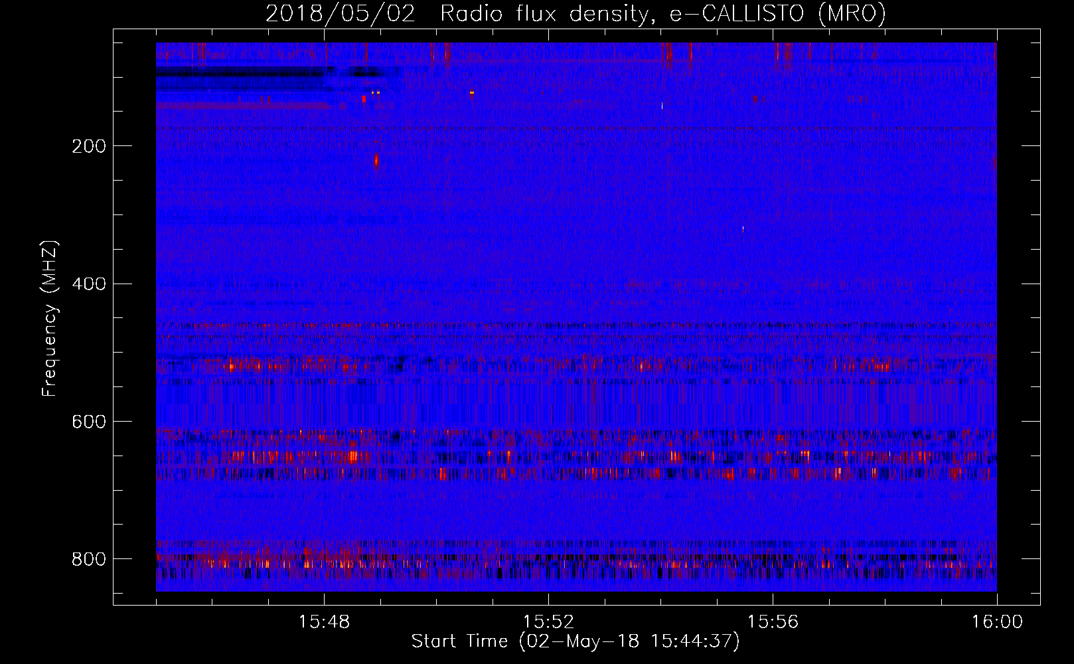Click the '15:52' time tick label
1074x664 pixels.
click(x=548, y=622)
